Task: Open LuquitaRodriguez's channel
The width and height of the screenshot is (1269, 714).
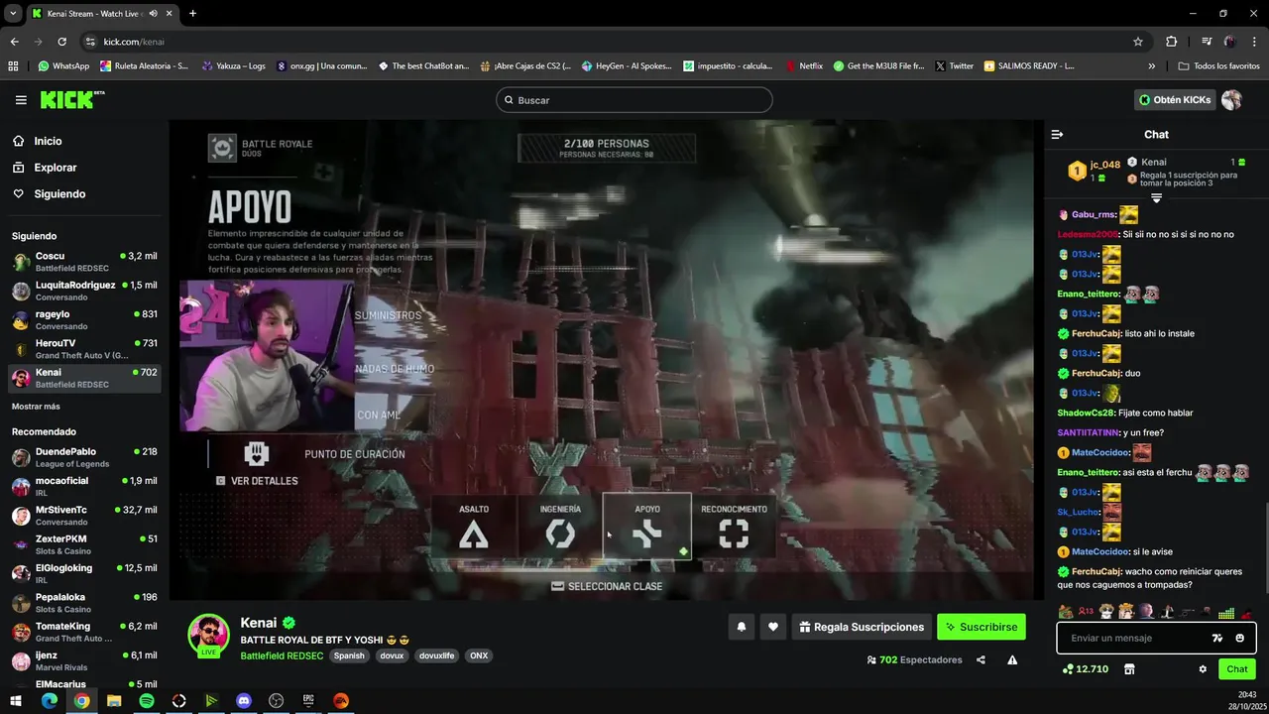Action: click(84, 291)
